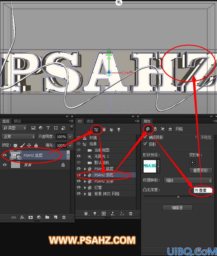Switch to the 通道 tab

point(90,121)
